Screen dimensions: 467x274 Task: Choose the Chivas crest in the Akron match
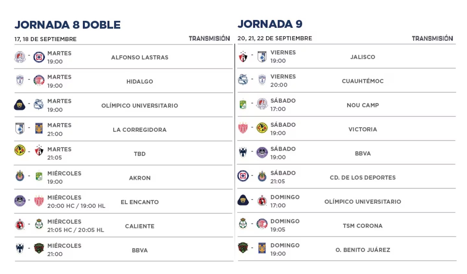click(20, 176)
